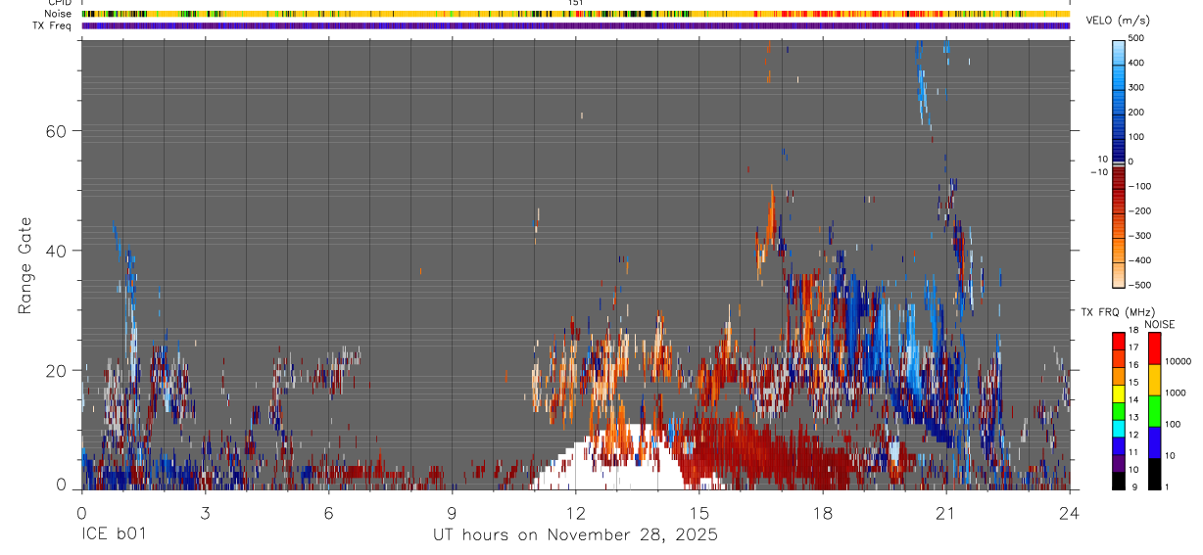This screenshot has width=1203, height=555.
Task: Click the cyan 12 MHz segment of TX FRQ bar
Action: (1119, 428)
